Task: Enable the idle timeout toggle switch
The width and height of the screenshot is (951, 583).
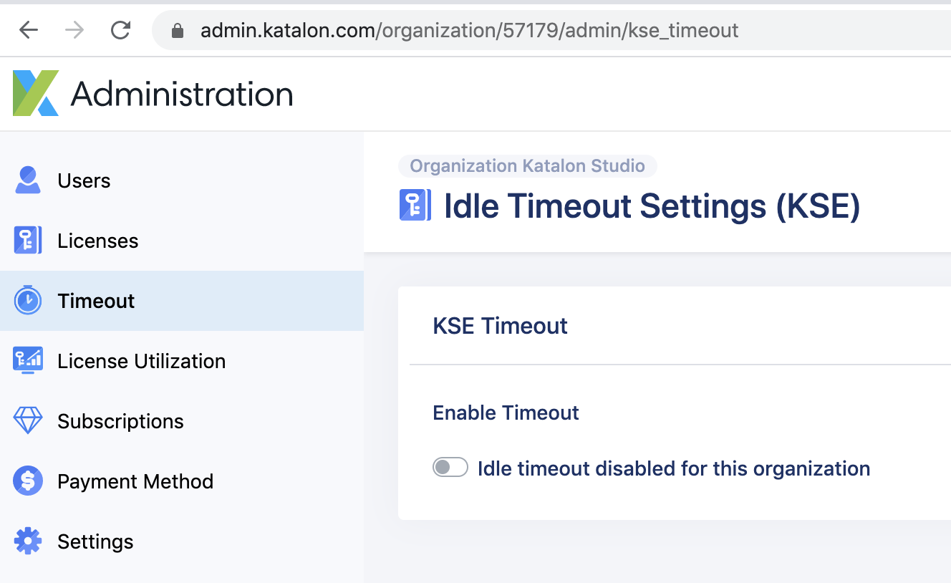Action: coord(450,468)
